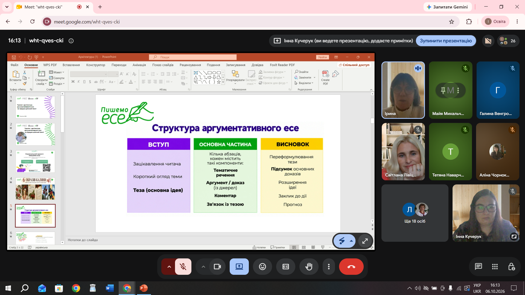
Task: Open host controls lock icon
Action: tap(511, 267)
